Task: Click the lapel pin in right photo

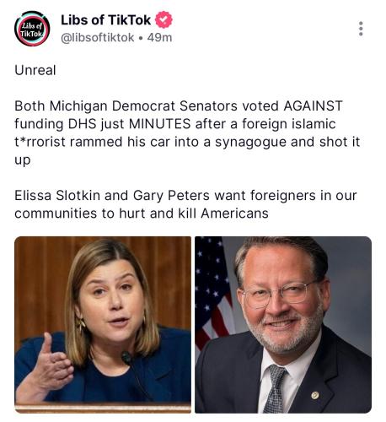Action: coord(315,395)
